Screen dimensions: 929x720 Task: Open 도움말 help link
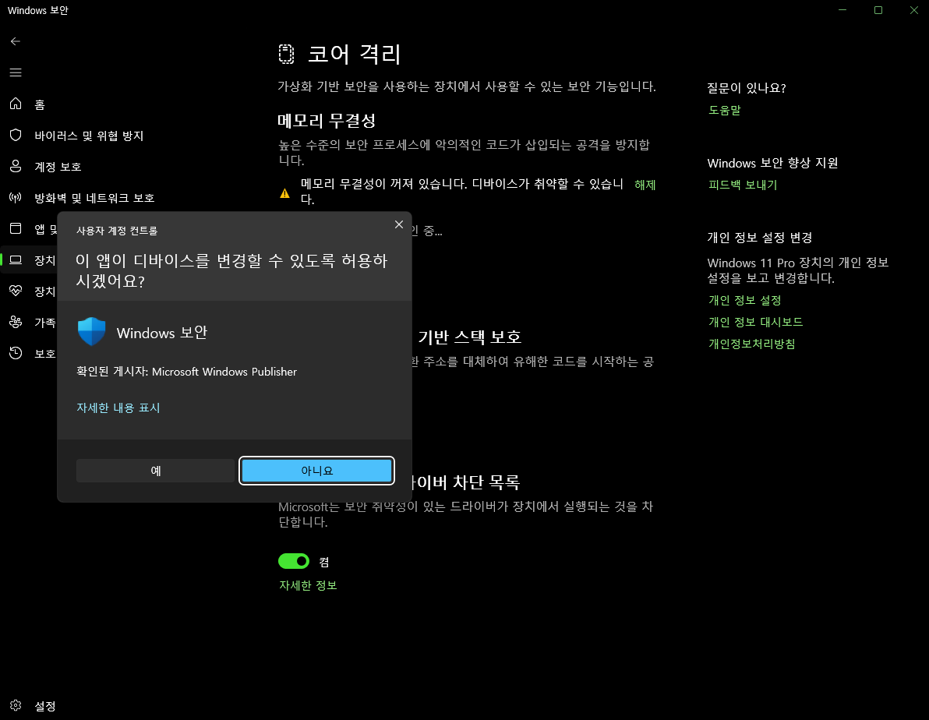[x=725, y=110]
